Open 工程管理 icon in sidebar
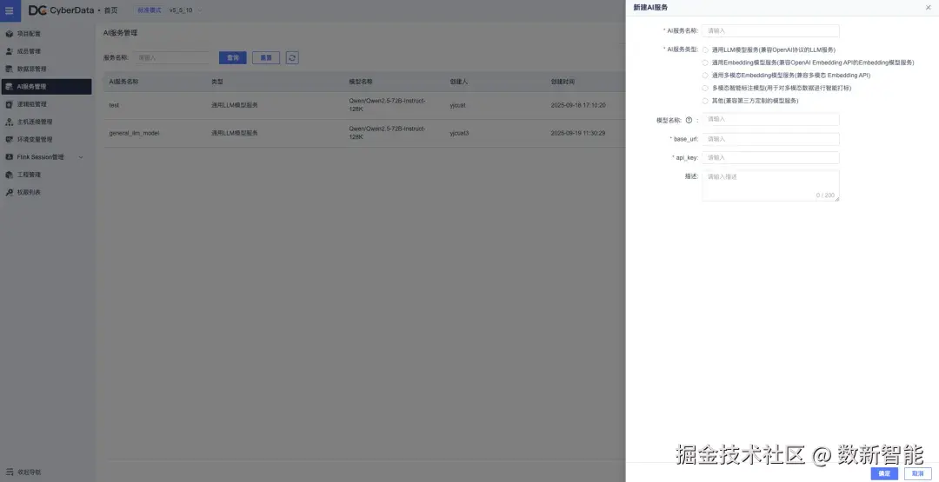The width and height of the screenshot is (939, 482). pos(9,175)
